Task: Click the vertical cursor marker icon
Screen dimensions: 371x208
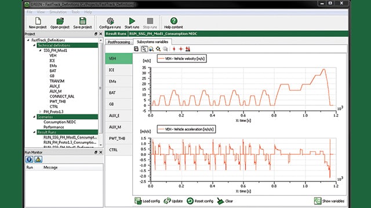Action: click(x=174, y=49)
